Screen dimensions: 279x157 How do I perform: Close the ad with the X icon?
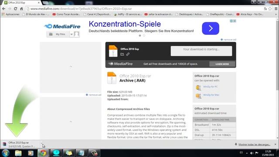(x=235, y=21)
